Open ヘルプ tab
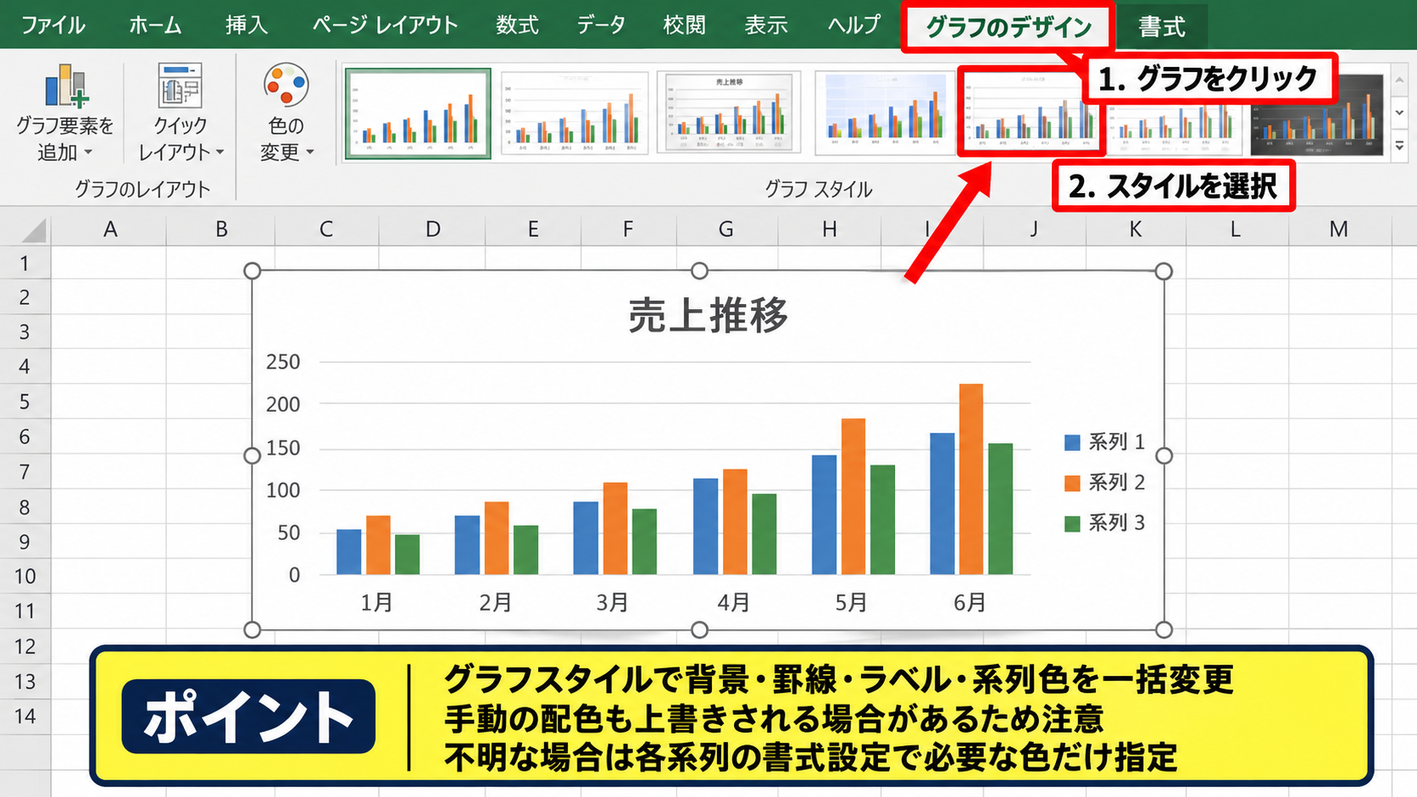Image resolution: width=1417 pixels, height=797 pixels. (853, 25)
